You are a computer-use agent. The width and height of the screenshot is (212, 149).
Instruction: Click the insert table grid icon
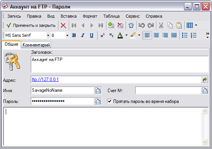click(190, 25)
